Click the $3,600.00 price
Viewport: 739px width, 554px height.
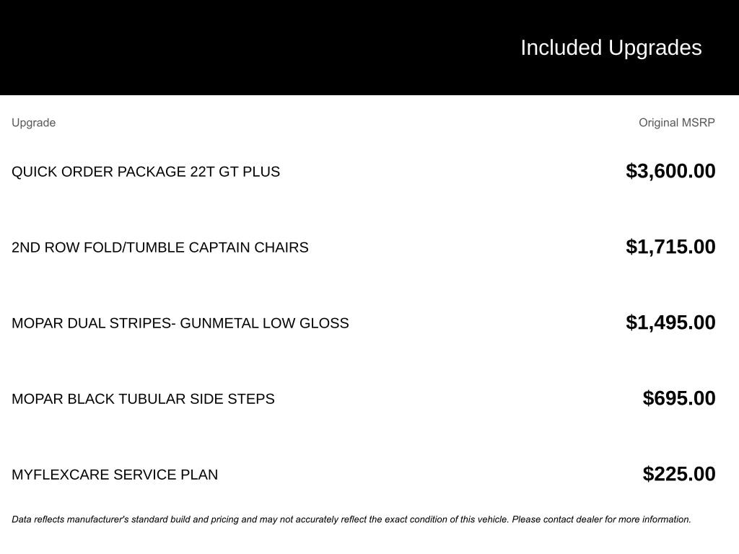(x=670, y=171)
